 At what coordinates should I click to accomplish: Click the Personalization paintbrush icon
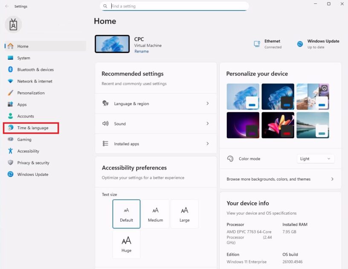(10, 93)
